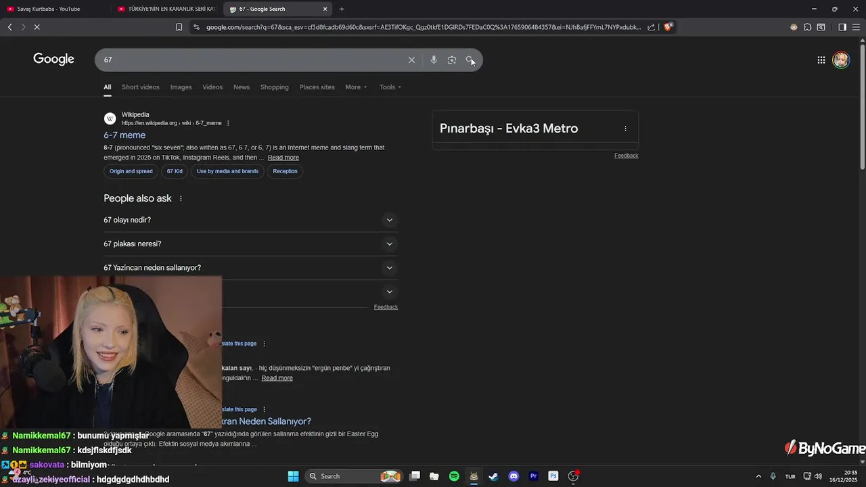The height and width of the screenshot is (487, 866).
Task: Start voice search with the microphone icon
Action: coord(434,60)
